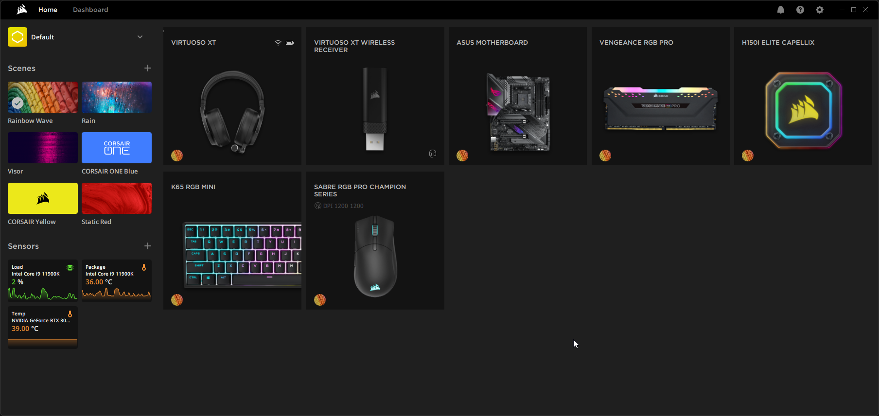Open the NVIDIA GeForce Temp sensor widget

click(x=43, y=327)
